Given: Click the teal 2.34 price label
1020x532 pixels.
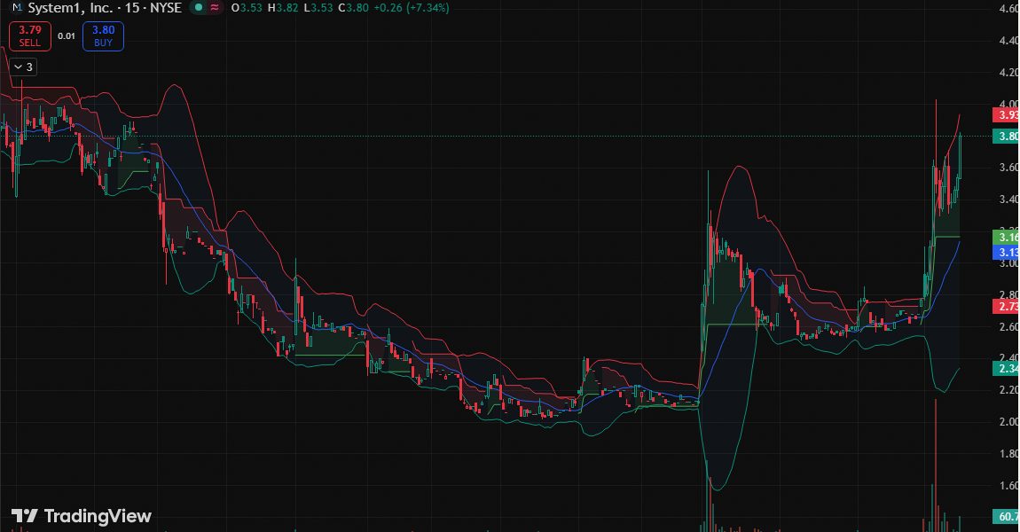Looking at the screenshot, I should tap(1007, 369).
